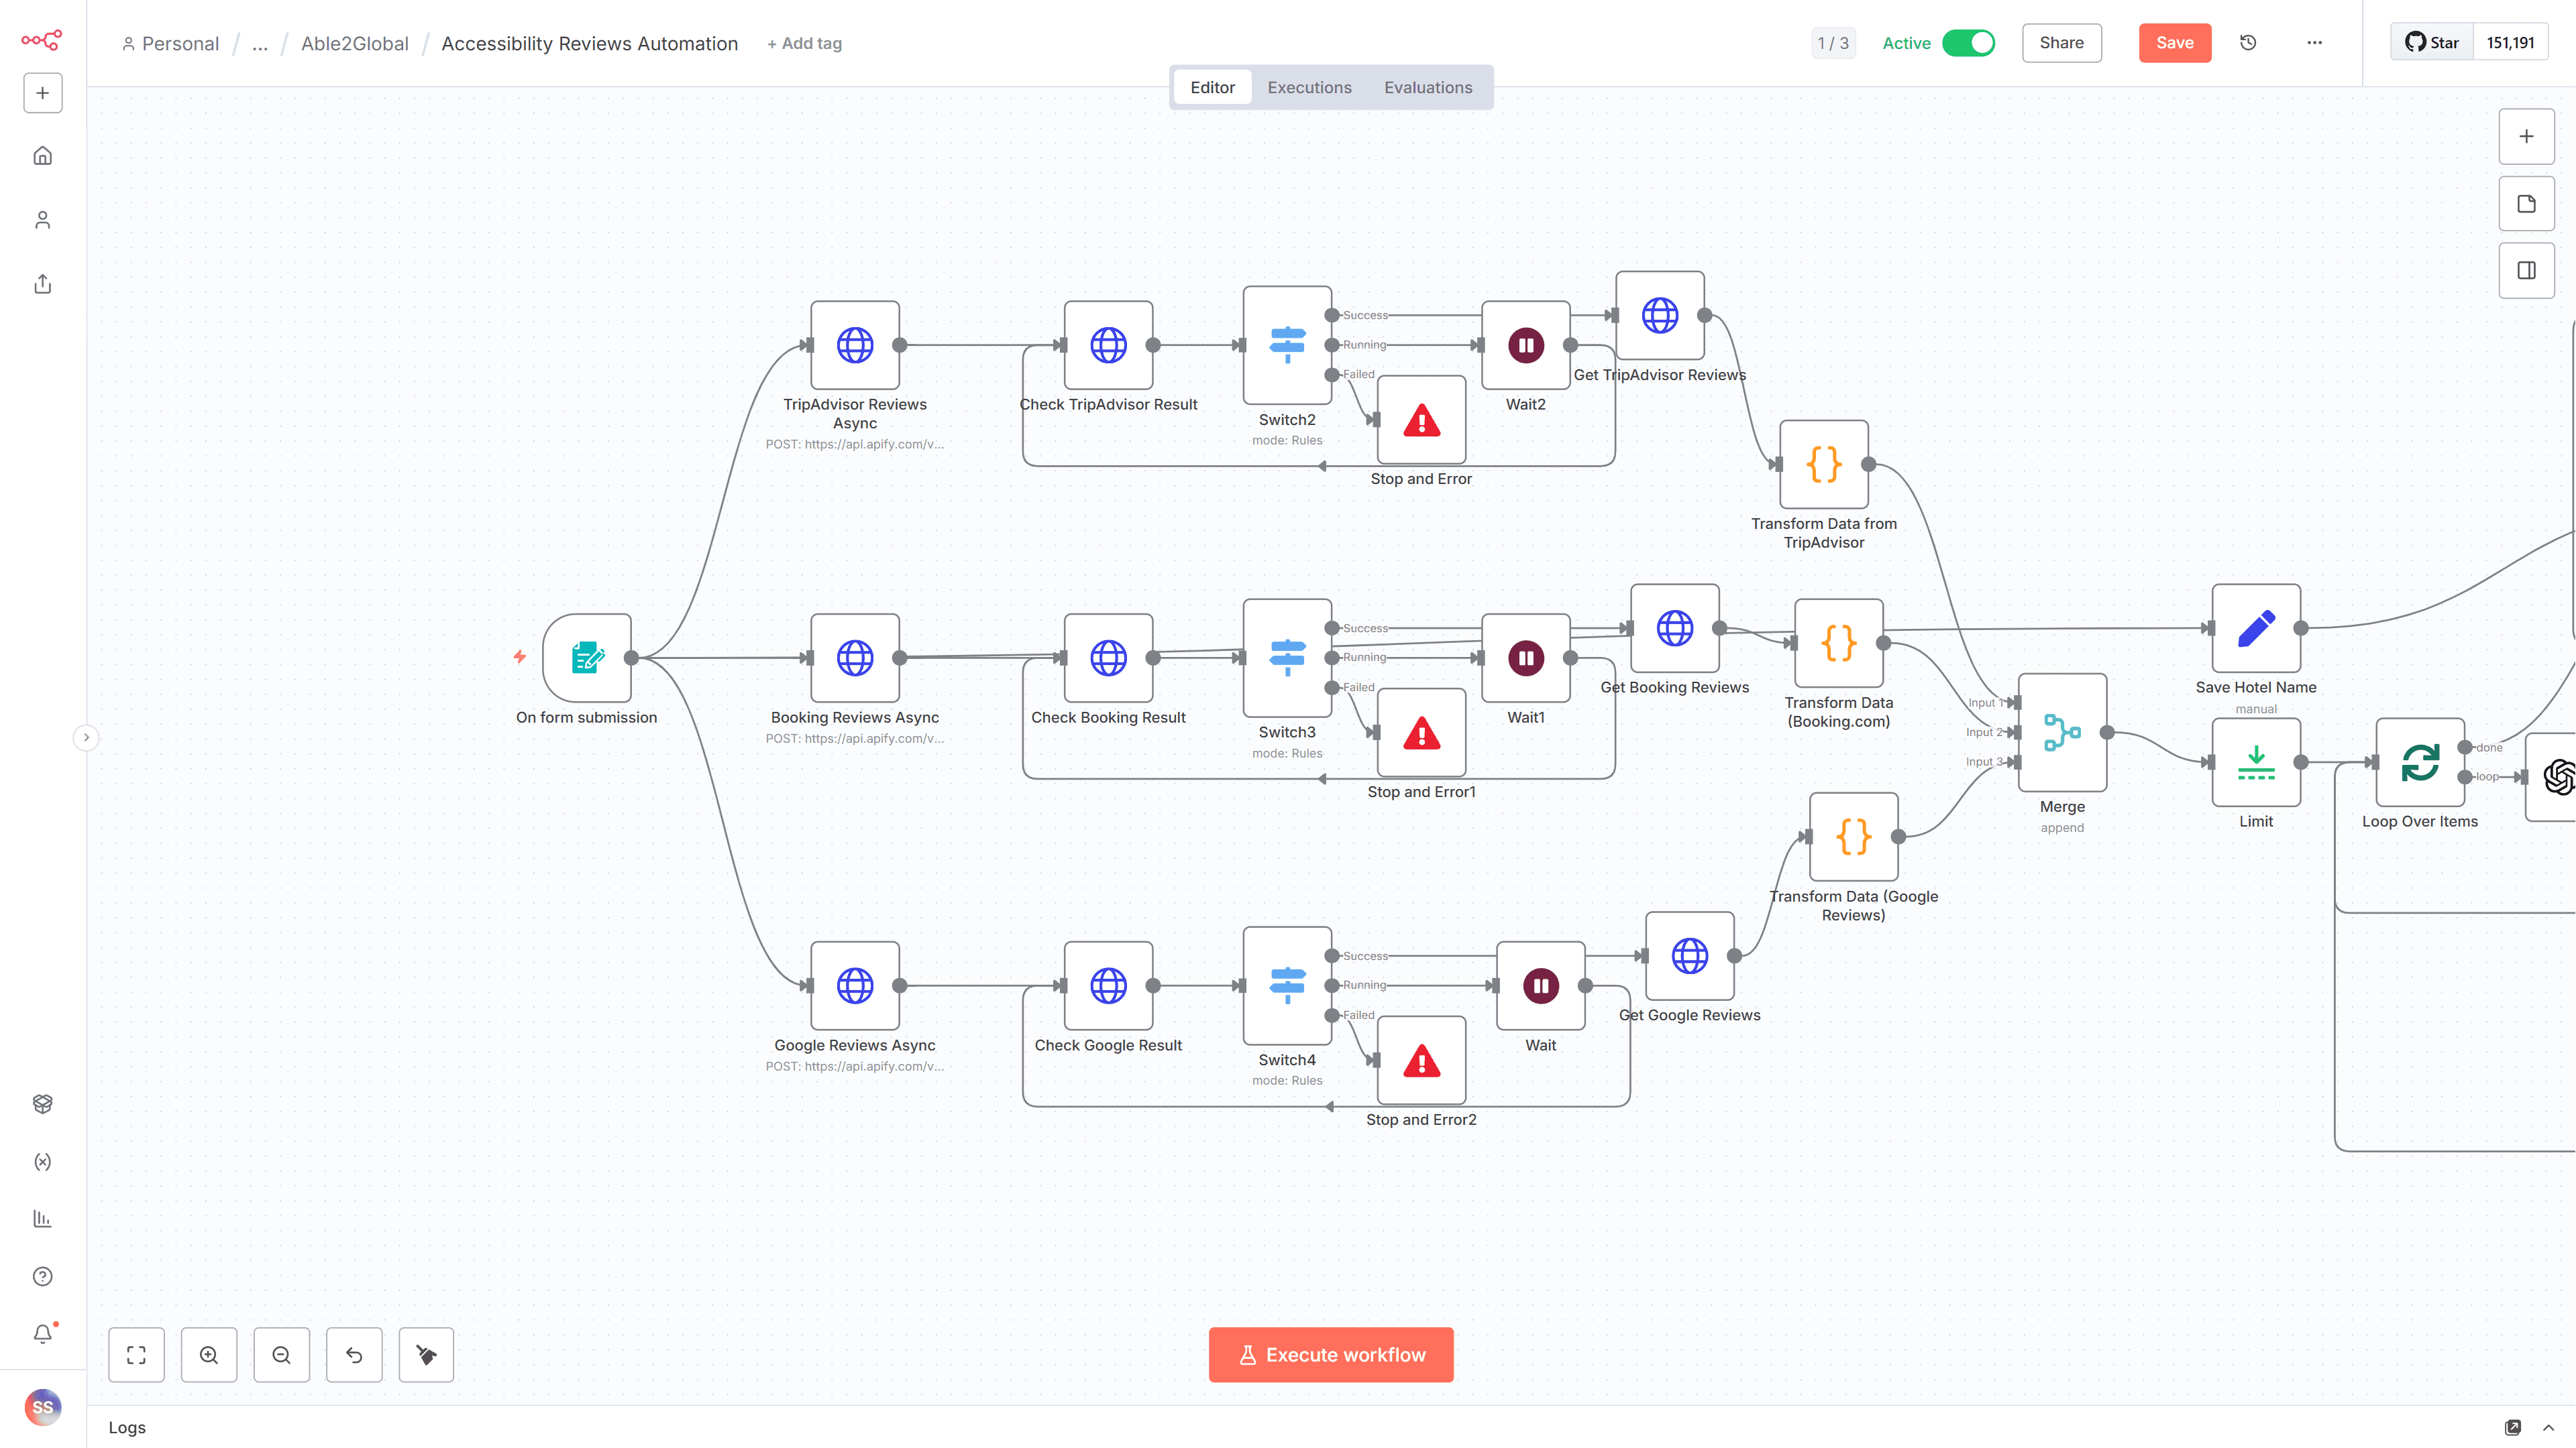Expand the collapsed left sidebar arrow
Image resolution: width=2576 pixels, height=1448 pixels.
[x=86, y=737]
